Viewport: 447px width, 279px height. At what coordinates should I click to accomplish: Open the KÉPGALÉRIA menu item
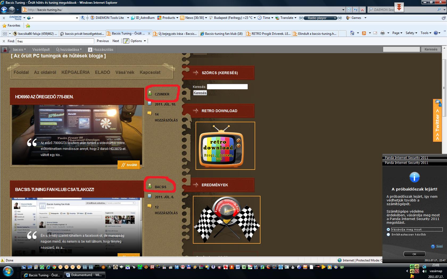[76, 72]
